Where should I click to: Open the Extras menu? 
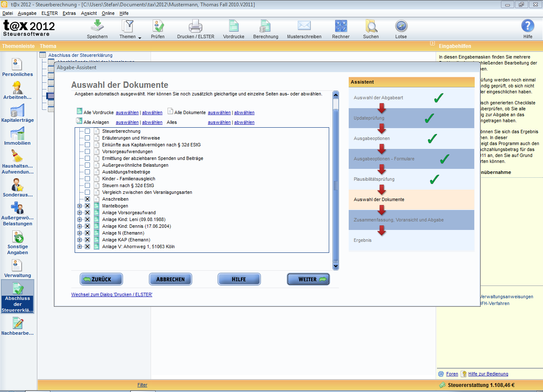coord(69,13)
